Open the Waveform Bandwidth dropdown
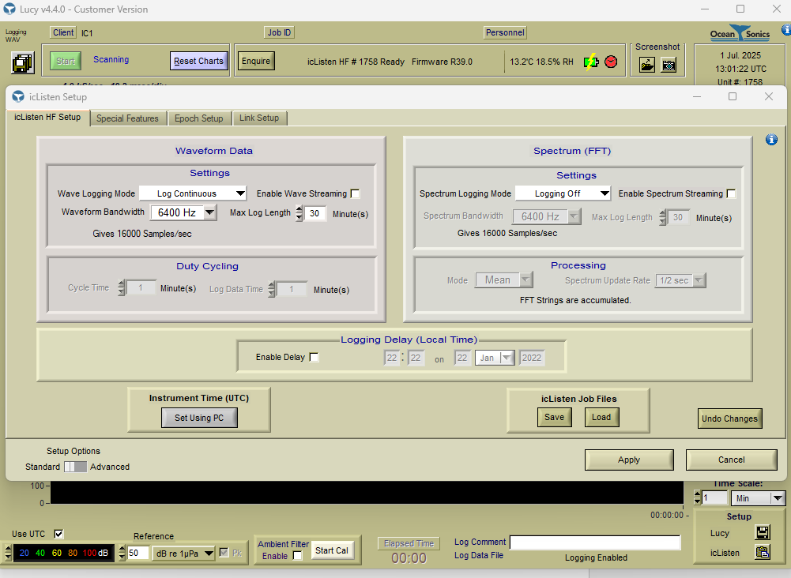This screenshot has width=791, height=578. (x=183, y=212)
